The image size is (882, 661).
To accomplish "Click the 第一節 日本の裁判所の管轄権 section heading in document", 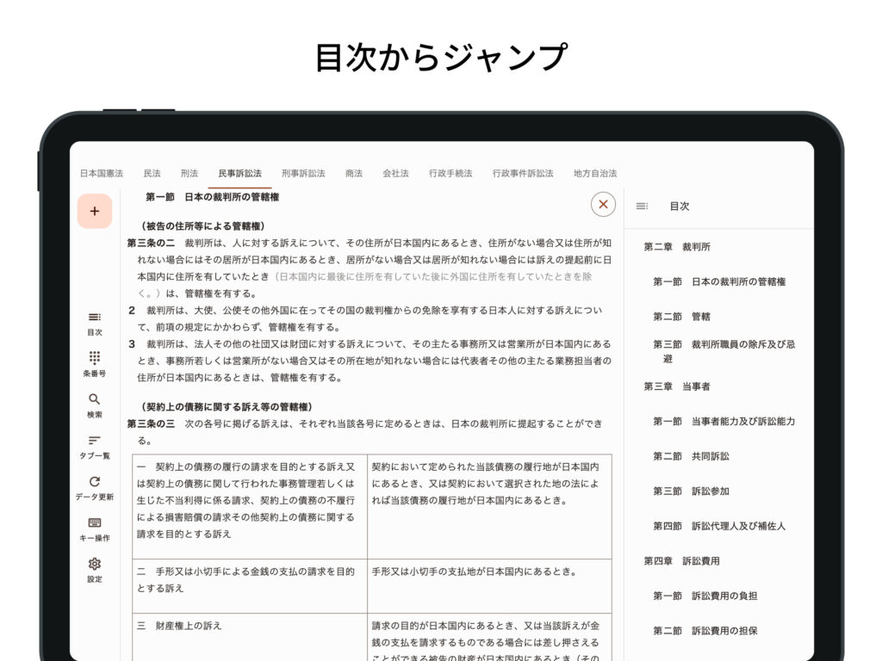I will 212,197.
